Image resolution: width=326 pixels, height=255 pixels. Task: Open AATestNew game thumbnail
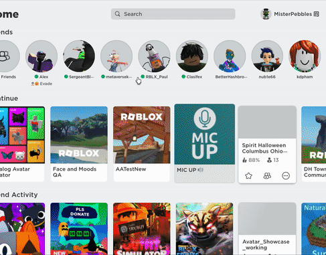[x=142, y=135]
